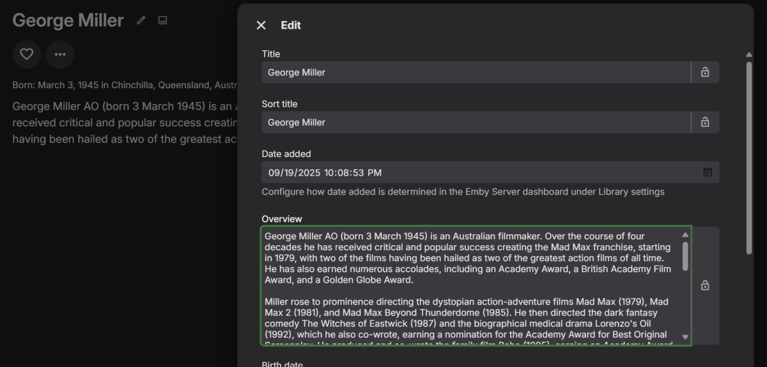The height and width of the screenshot is (367, 767).
Task: Click the image icon next to page title
Action: [162, 20]
